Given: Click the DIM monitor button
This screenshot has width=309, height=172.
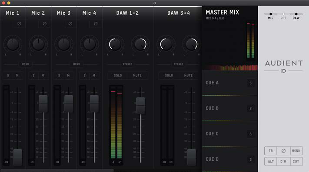Looking at the screenshot, I should pyautogui.click(x=283, y=162).
